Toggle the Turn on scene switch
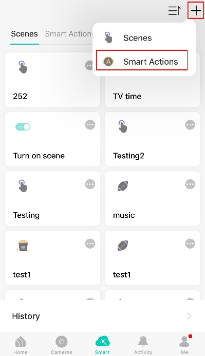Viewport: 205px width, 356px height. point(23,127)
